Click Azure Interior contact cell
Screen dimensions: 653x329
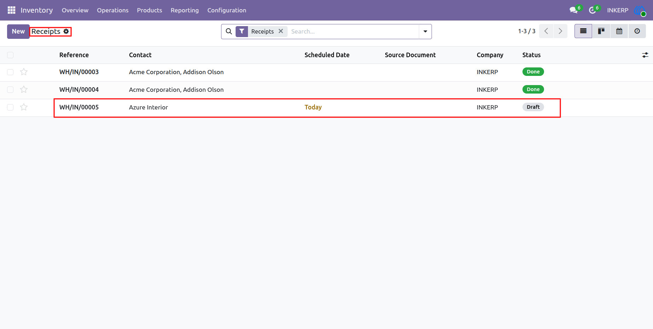[x=149, y=107]
